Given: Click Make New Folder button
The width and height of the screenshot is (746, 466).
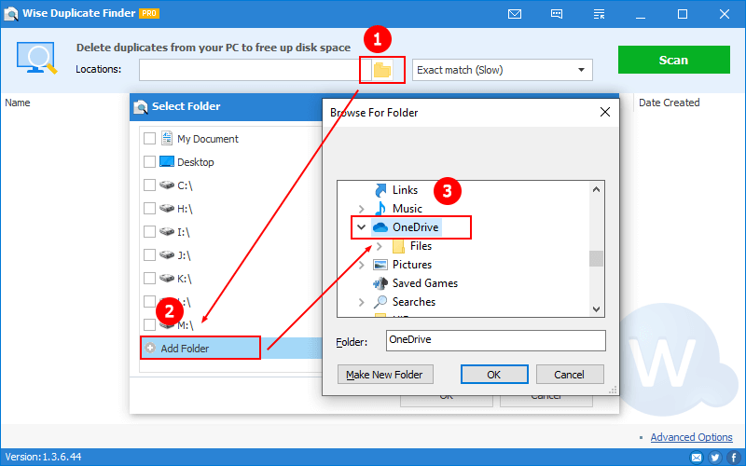Looking at the screenshot, I should click(385, 375).
